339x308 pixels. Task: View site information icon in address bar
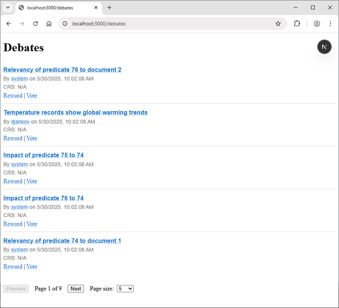(65, 24)
